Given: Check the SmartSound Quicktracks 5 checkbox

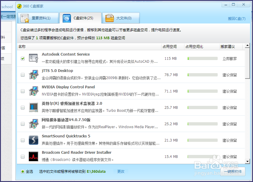Looking at the screenshot, I should click(x=23, y=140).
